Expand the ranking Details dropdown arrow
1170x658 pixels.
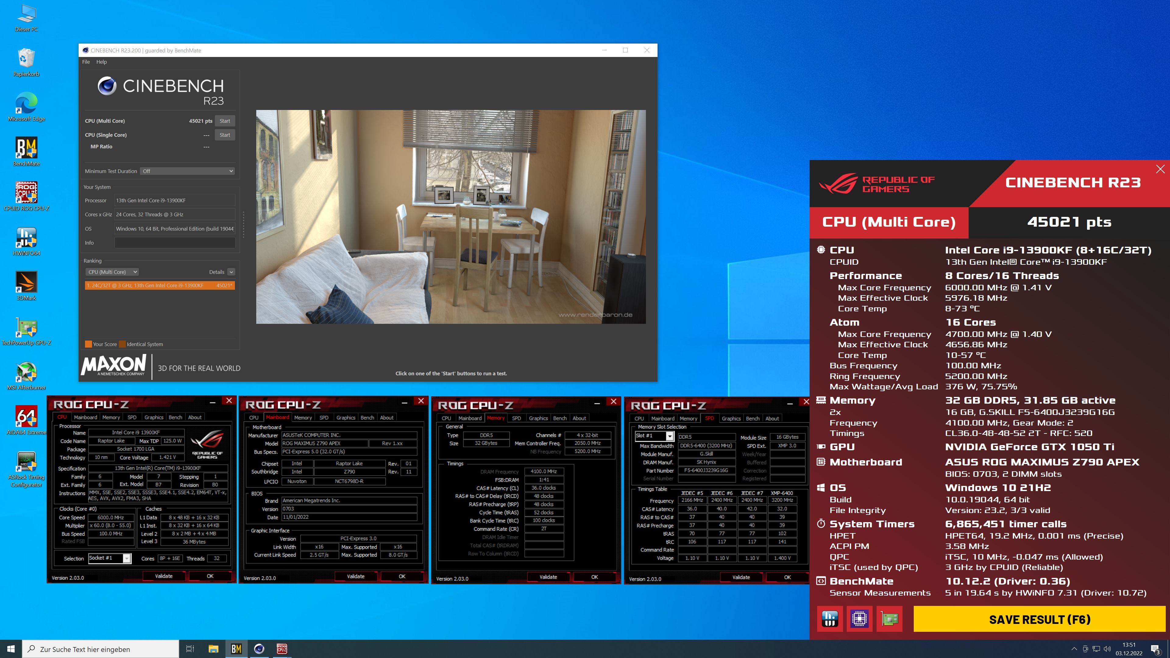point(231,272)
